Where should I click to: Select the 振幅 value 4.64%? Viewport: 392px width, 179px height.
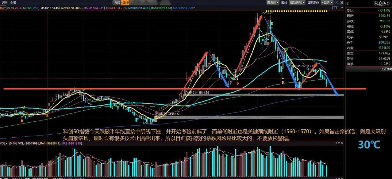[386, 32]
